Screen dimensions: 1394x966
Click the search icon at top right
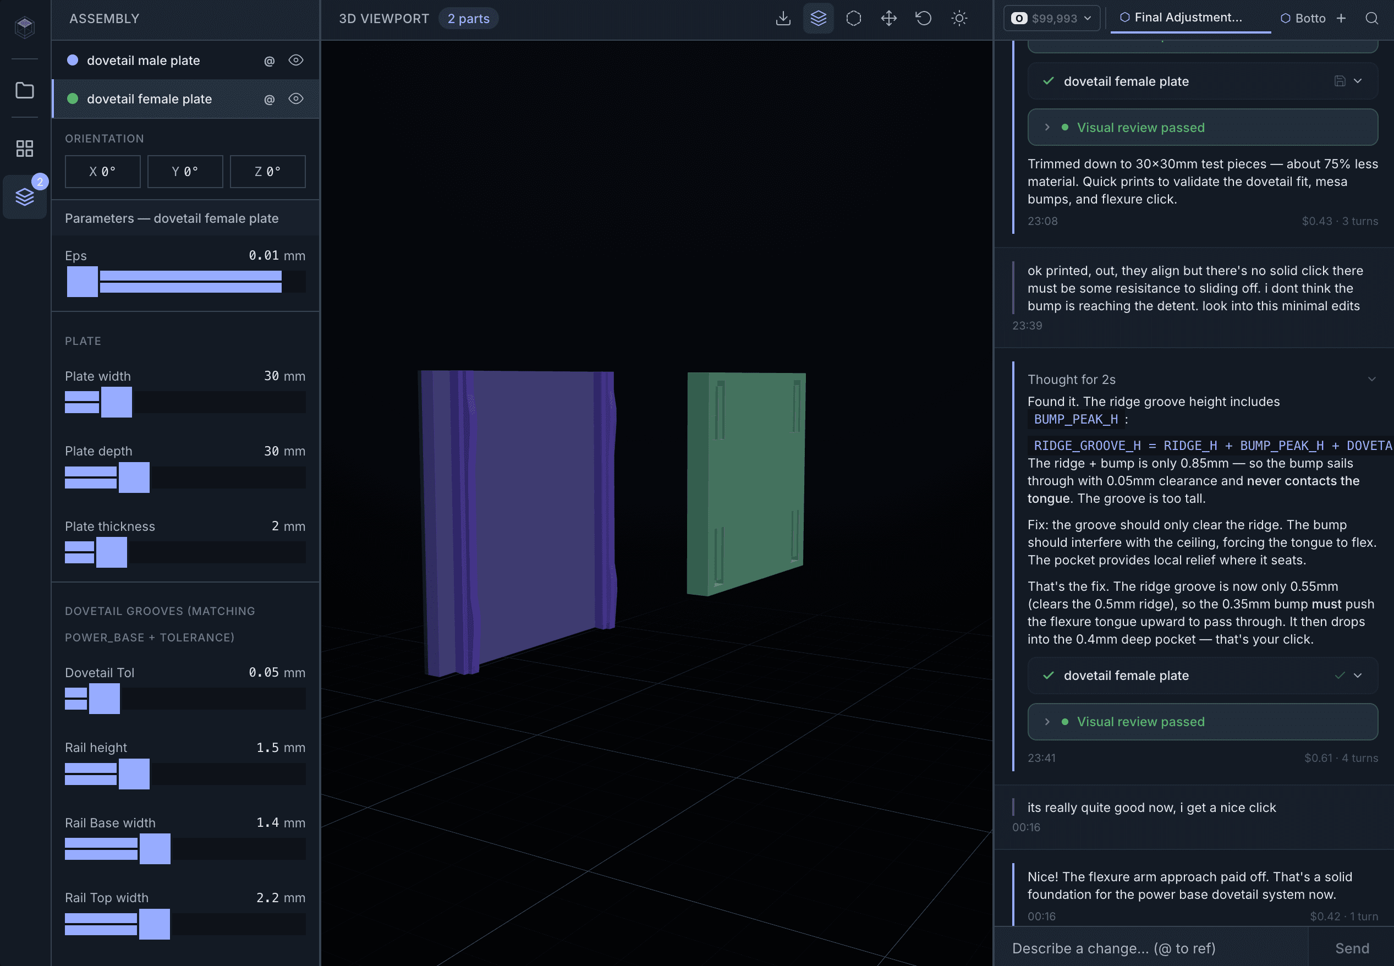pyautogui.click(x=1371, y=18)
